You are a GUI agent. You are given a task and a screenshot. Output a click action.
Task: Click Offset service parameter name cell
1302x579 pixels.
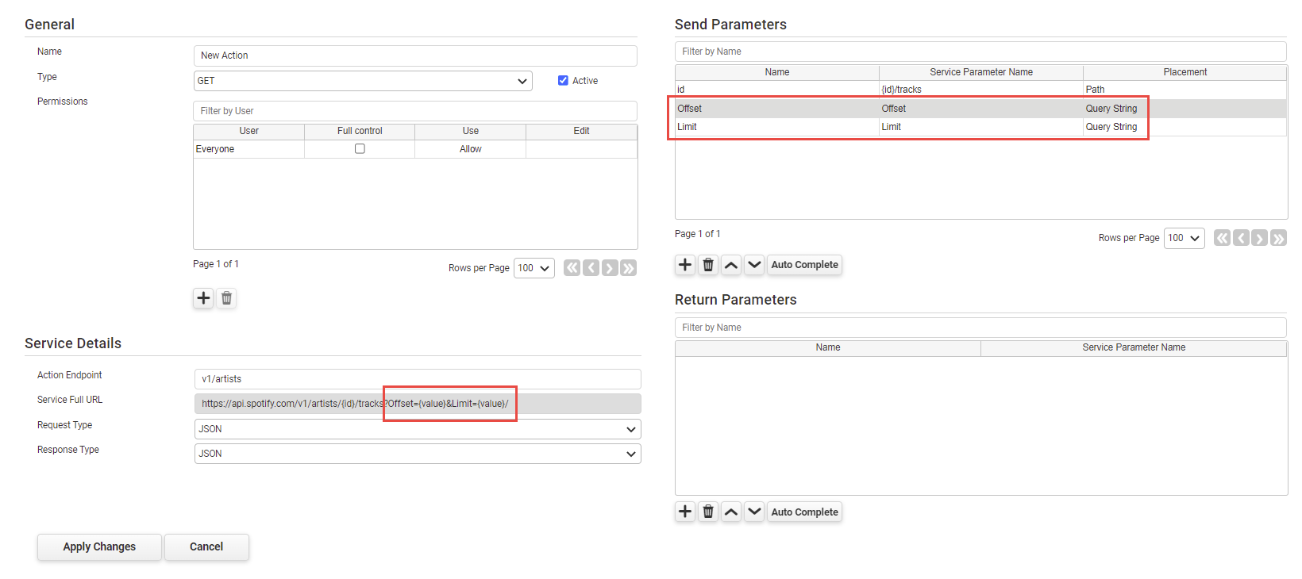pos(981,109)
